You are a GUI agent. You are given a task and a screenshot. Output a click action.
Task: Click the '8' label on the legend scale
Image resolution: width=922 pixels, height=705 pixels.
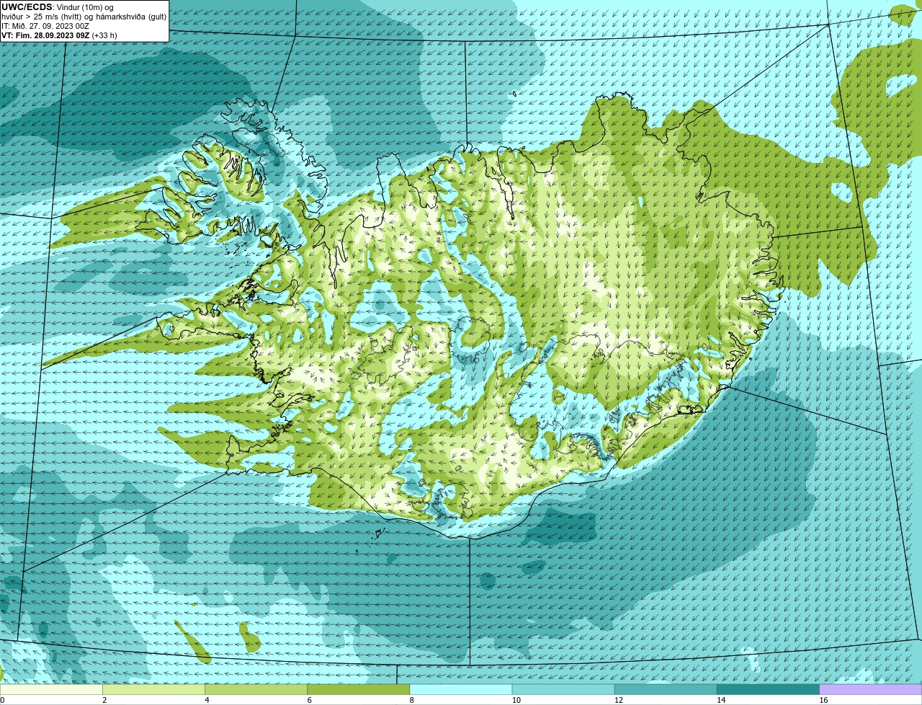click(x=411, y=700)
